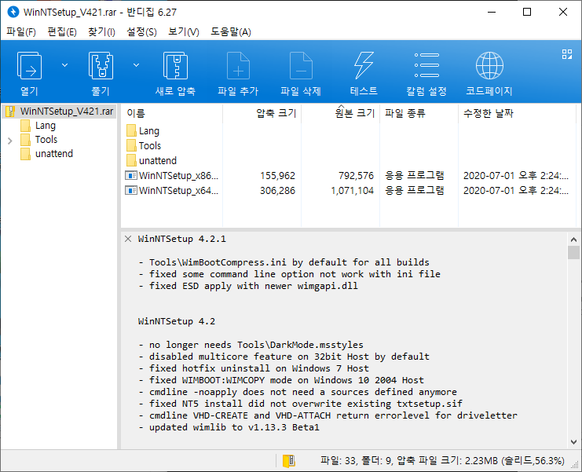Open 칼럼 설정 column settings icon
This screenshot has width=582, height=472.
[426, 66]
